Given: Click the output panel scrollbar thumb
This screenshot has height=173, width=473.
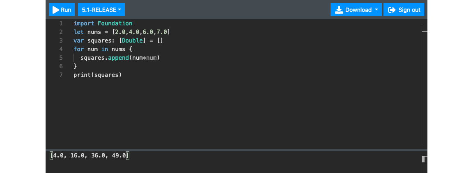Looking at the screenshot, I should pos(425,159).
